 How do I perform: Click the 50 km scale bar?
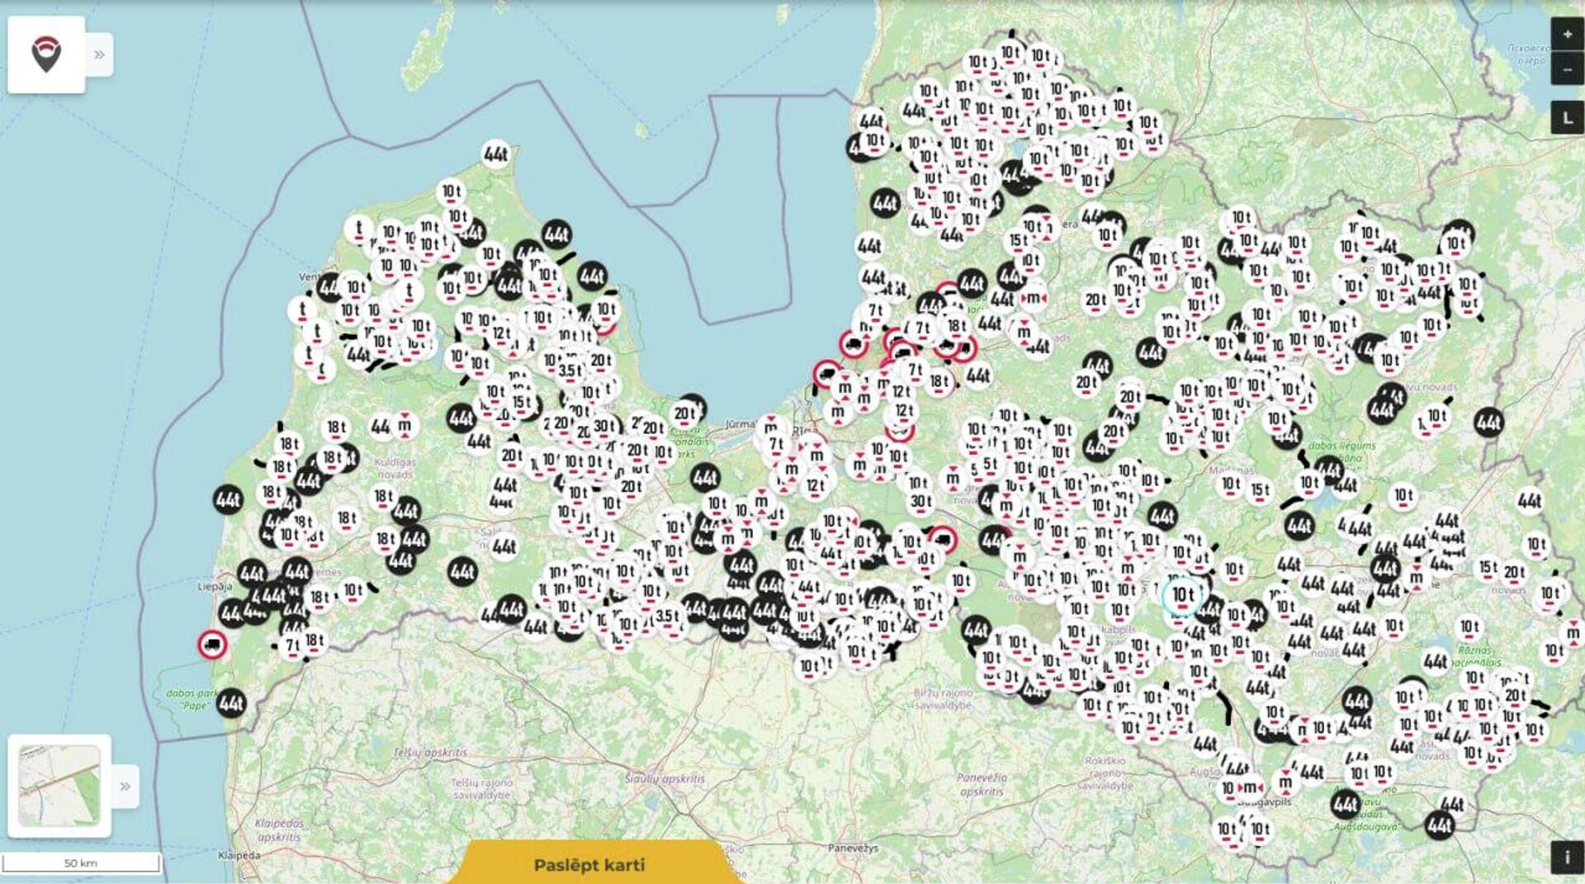[x=81, y=863]
